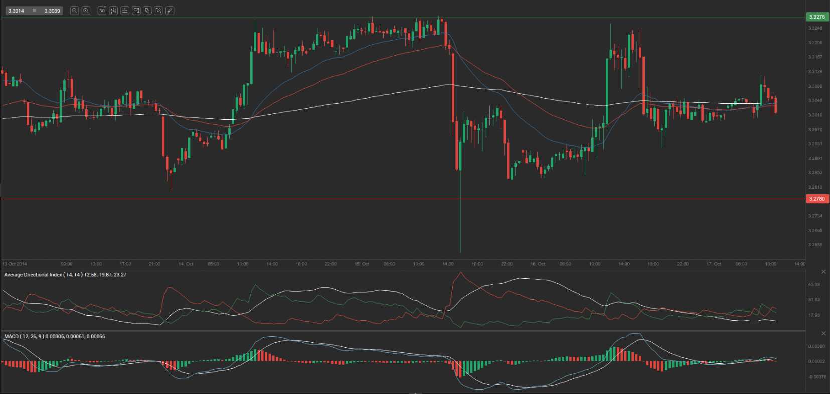Screen dimensions: 830x394
Task: Select the eraser clear drawings tool
Action: click(x=170, y=11)
